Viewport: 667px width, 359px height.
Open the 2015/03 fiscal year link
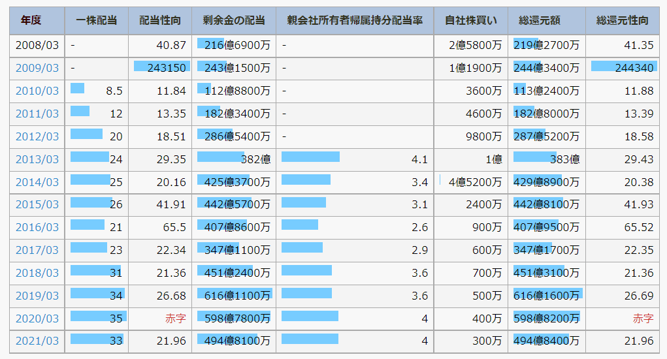[x=37, y=205]
